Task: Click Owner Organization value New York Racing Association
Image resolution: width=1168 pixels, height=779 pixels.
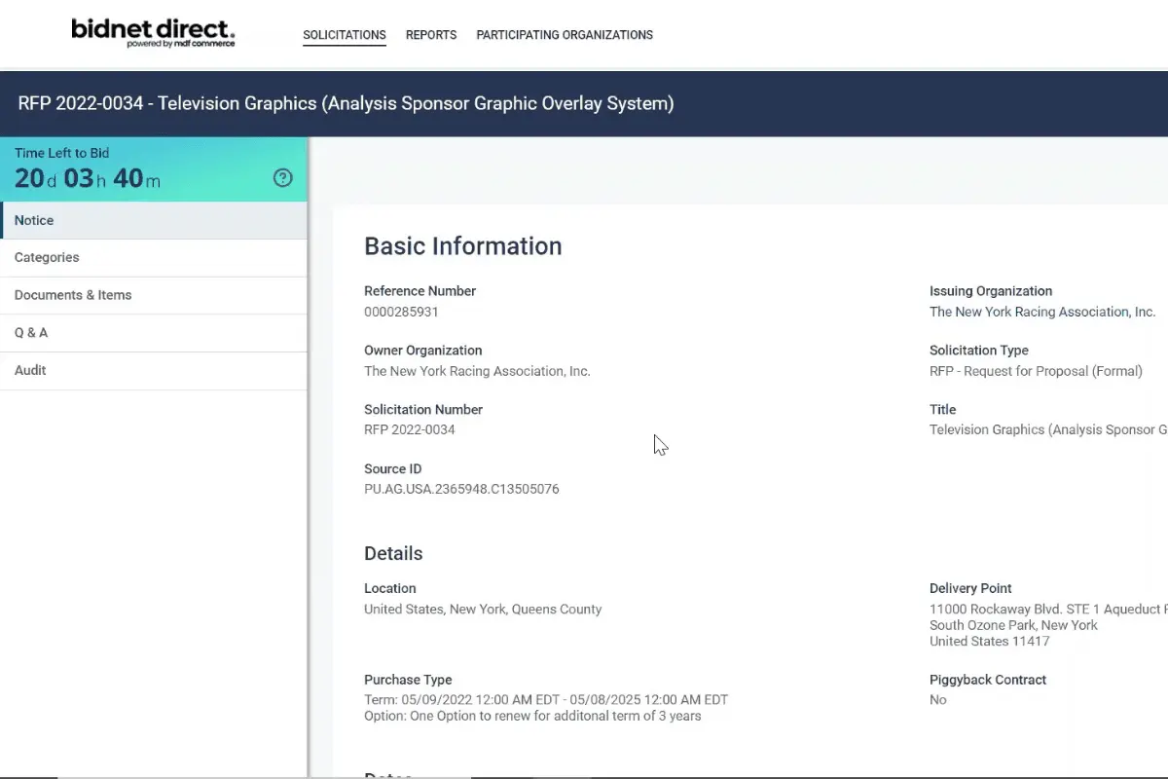Action: (x=477, y=371)
